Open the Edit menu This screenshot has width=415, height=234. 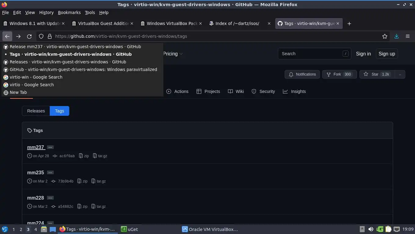[17, 12]
